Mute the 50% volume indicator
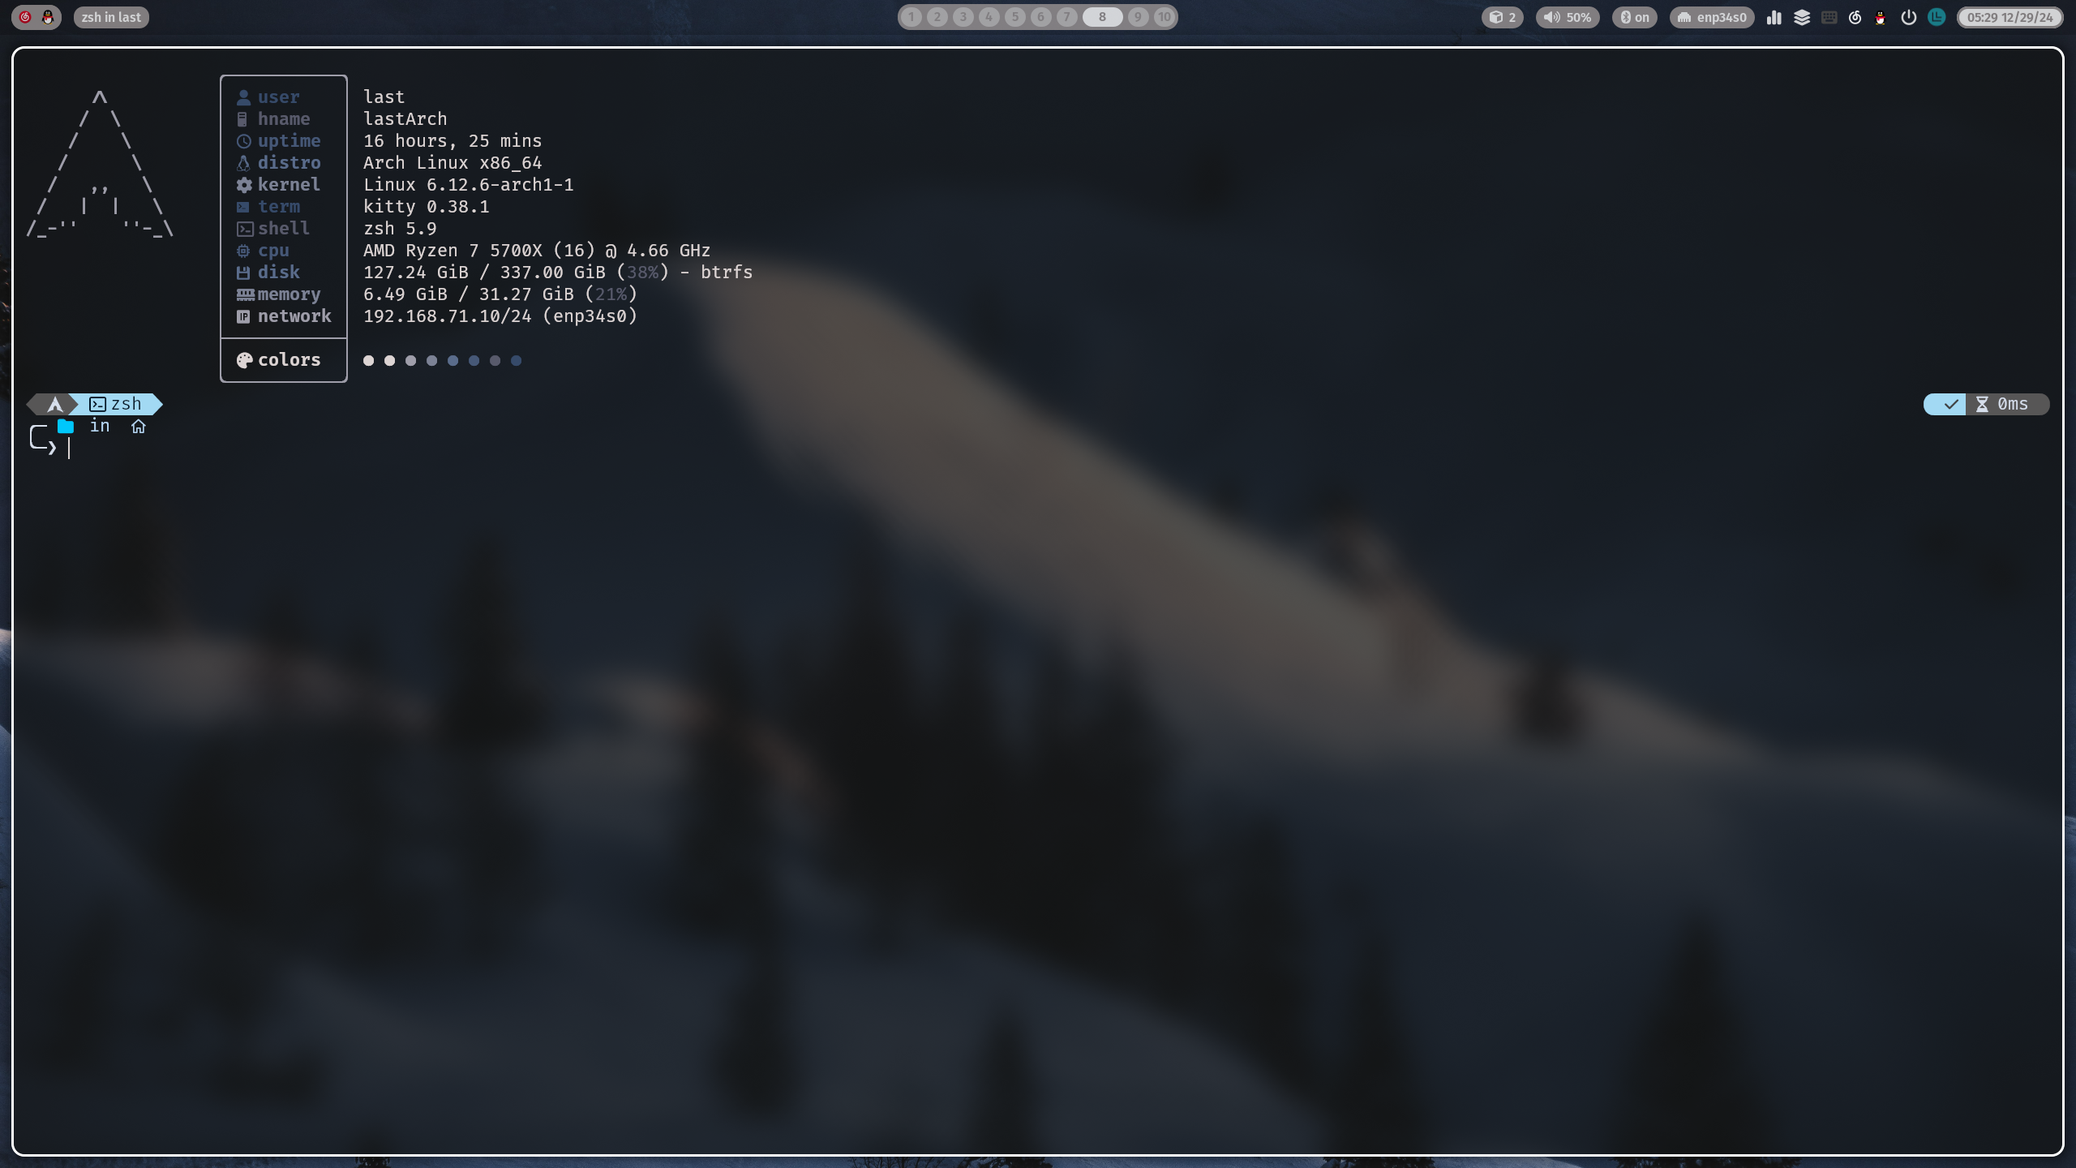This screenshot has width=2076, height=1168. [x=1568, y=17]
